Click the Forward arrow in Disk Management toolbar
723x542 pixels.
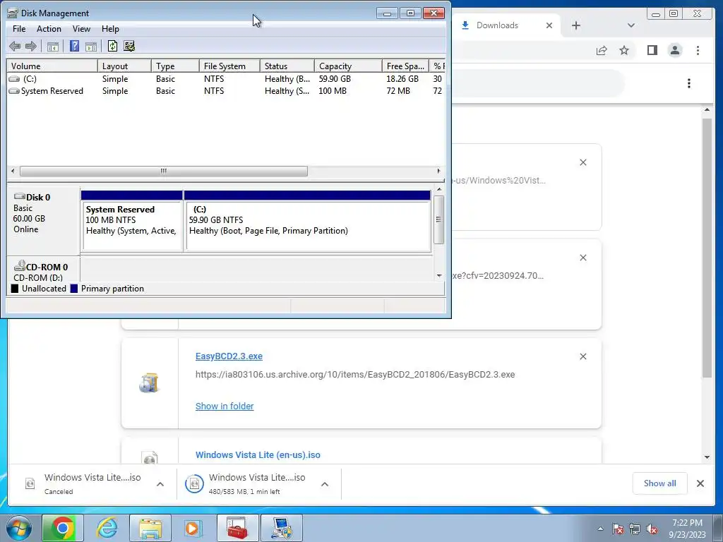click(31, 46)
